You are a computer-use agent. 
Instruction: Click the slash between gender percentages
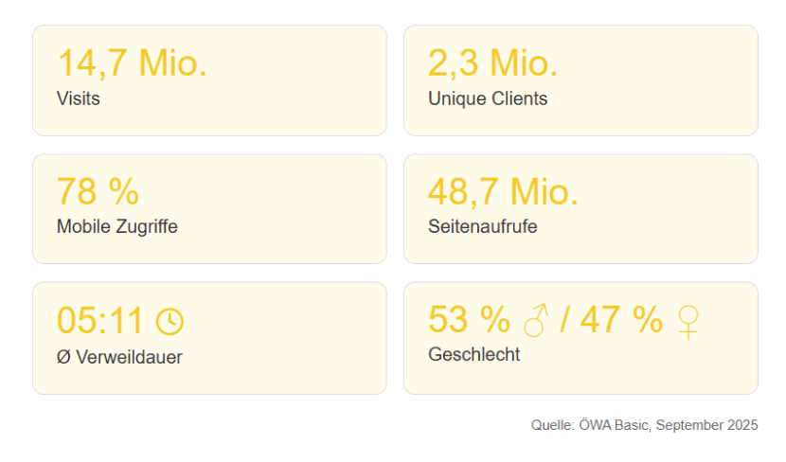[x=564, y=321]
